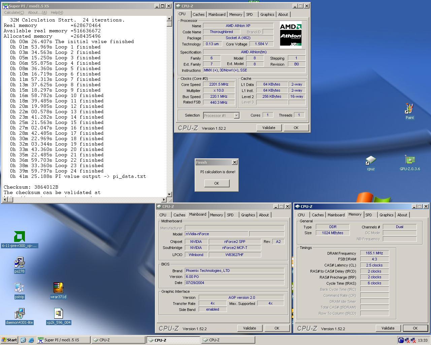The width and height of the screenshot is (431, 345).
Task: Click Validate in the CPU tab CPU-Z window
Action: click(269, 128)
